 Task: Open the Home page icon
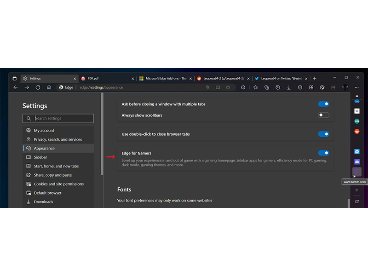[49, 87]
